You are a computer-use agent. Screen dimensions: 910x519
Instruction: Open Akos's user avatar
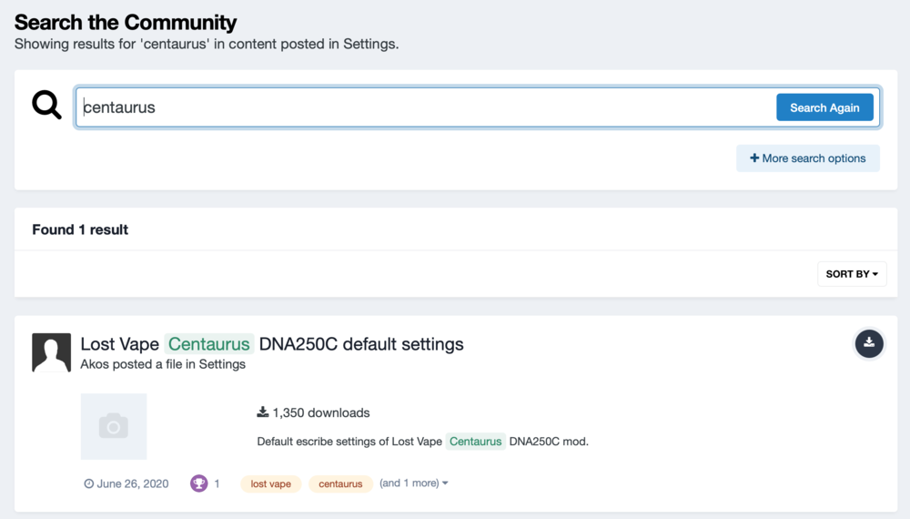51,352
